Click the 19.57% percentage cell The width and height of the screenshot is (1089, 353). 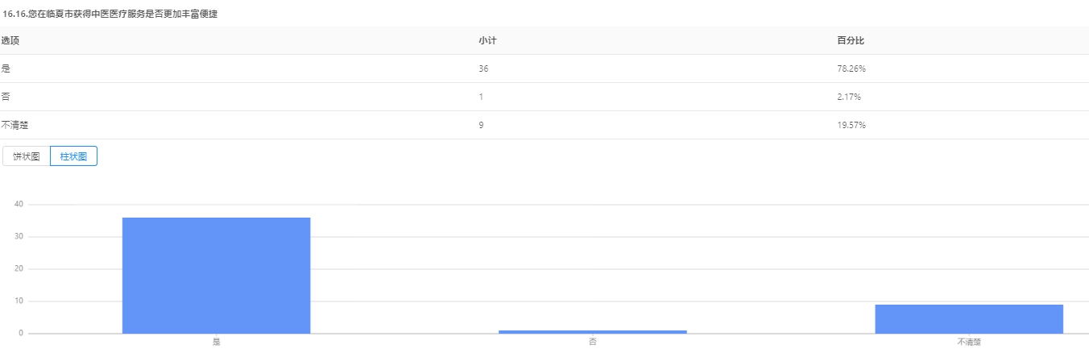coord(851,125)
